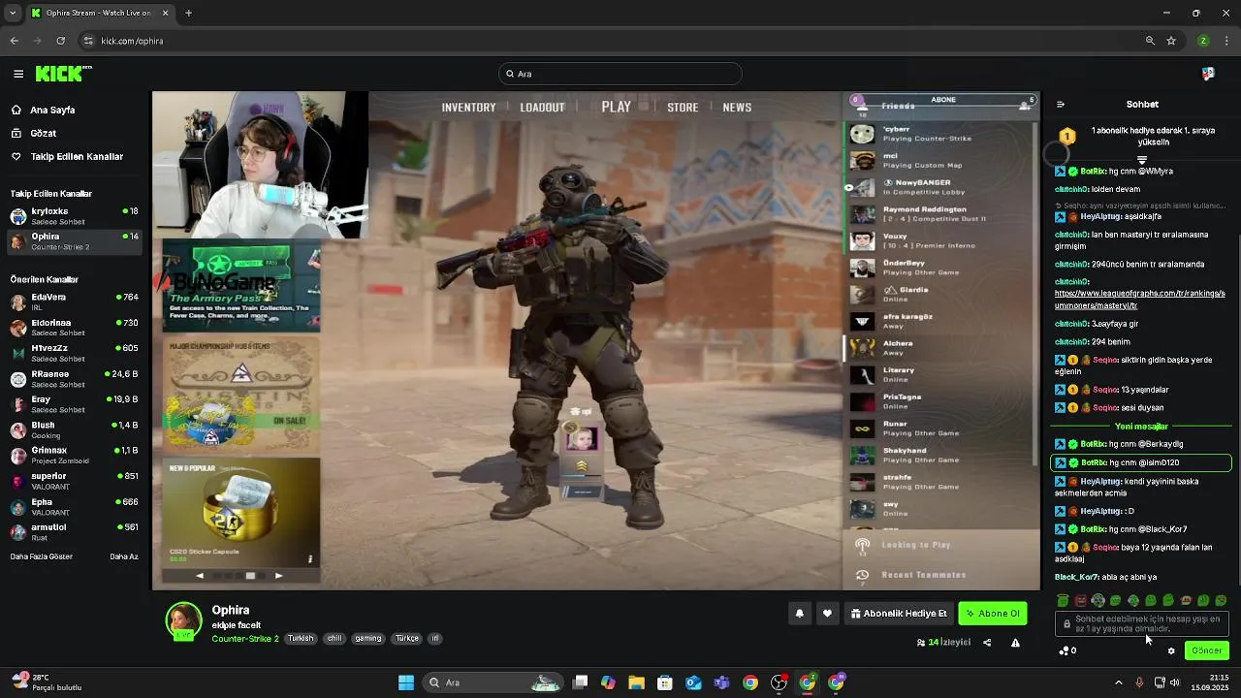Open recommended channel Eray

(73, 403)
